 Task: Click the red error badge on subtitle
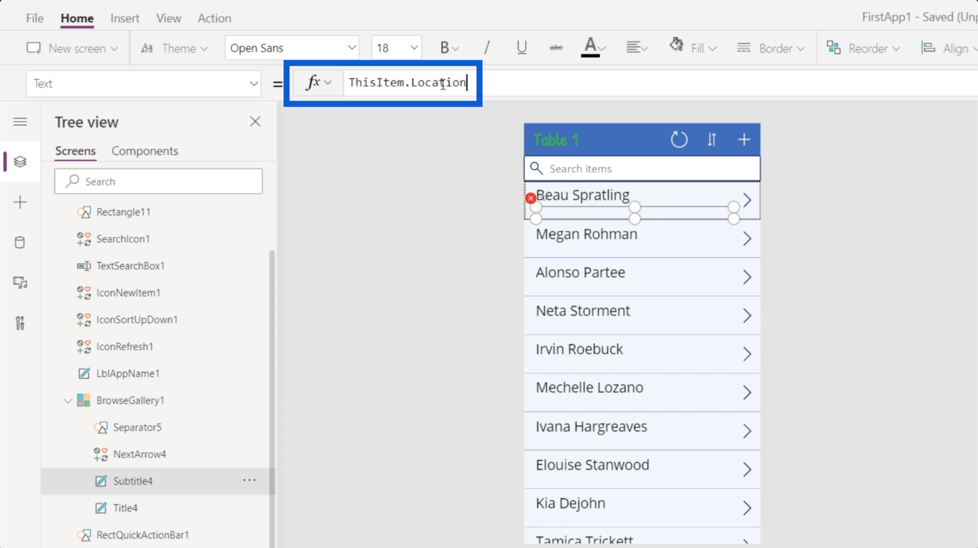[530, 198]
